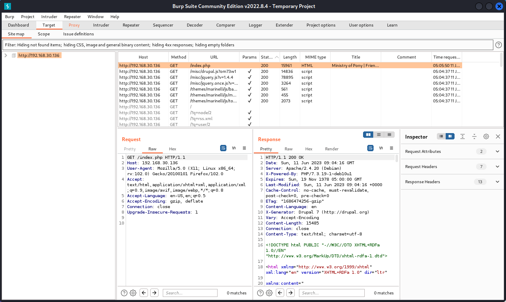Viewport: 506px width, 302px height.
Task: Open the Window menu
Action: point(96,16)
